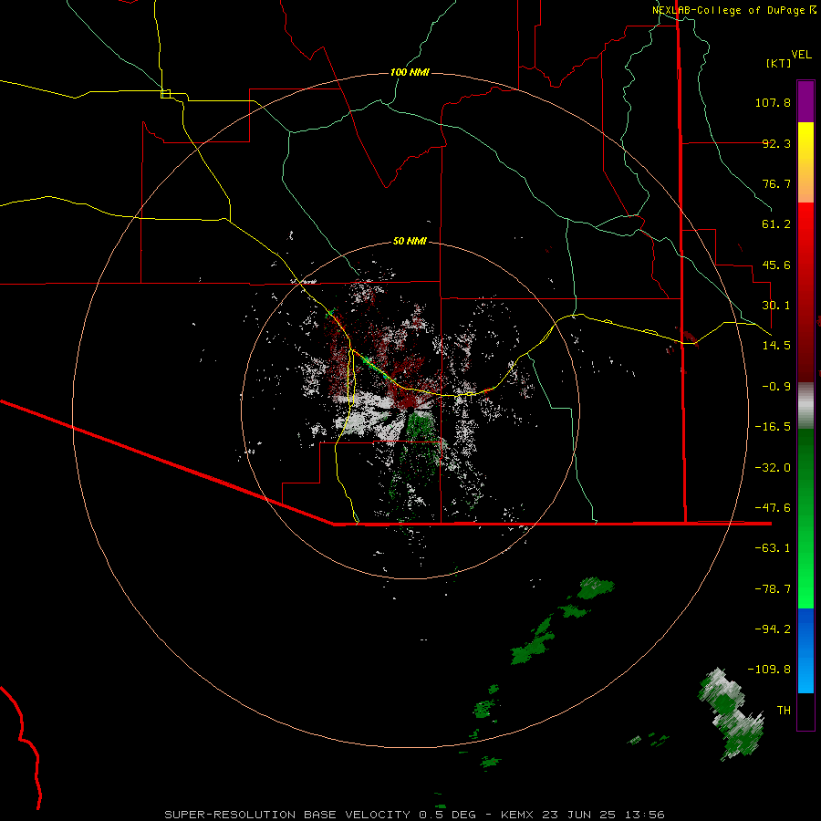Click the 45.6 legend value
Image resolution: width=821 pixels, height=821 pixels.
click(776, 265)
